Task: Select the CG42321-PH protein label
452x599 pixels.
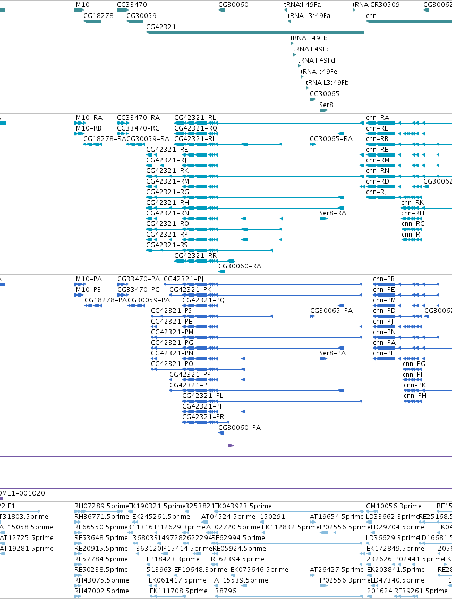Action: 191,385
